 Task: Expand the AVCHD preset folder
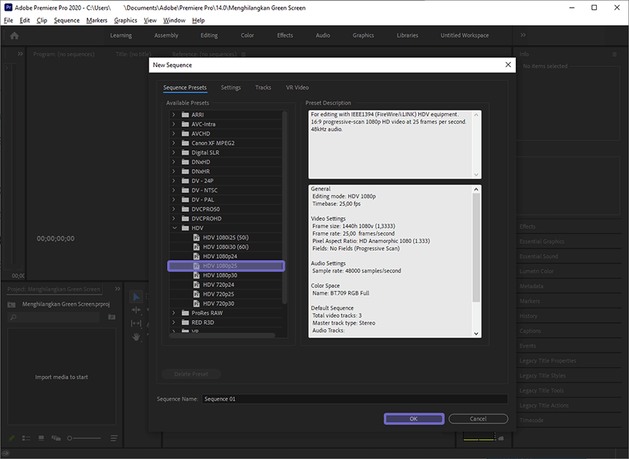tap(174, 133)
